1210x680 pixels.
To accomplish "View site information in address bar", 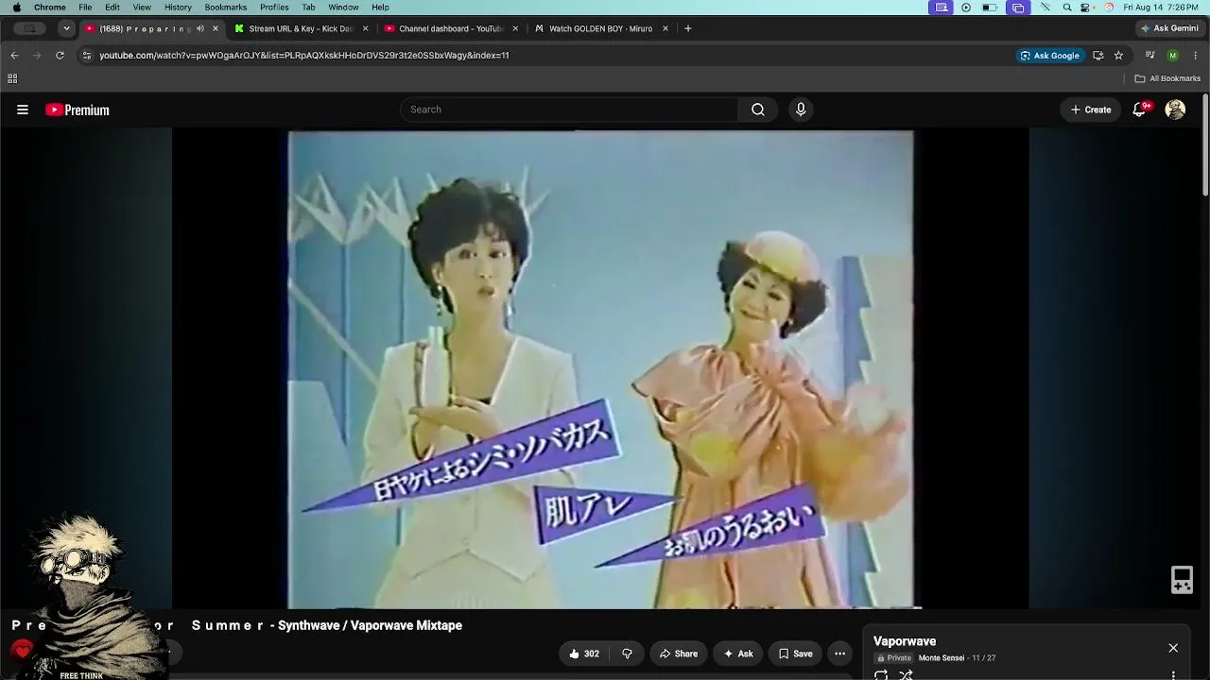I will tap(87, 56).
